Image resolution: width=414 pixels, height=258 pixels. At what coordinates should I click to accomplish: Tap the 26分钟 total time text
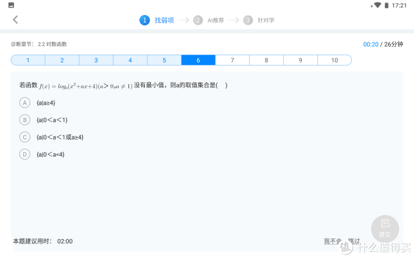pyautogui.click(x=393, y=44)
